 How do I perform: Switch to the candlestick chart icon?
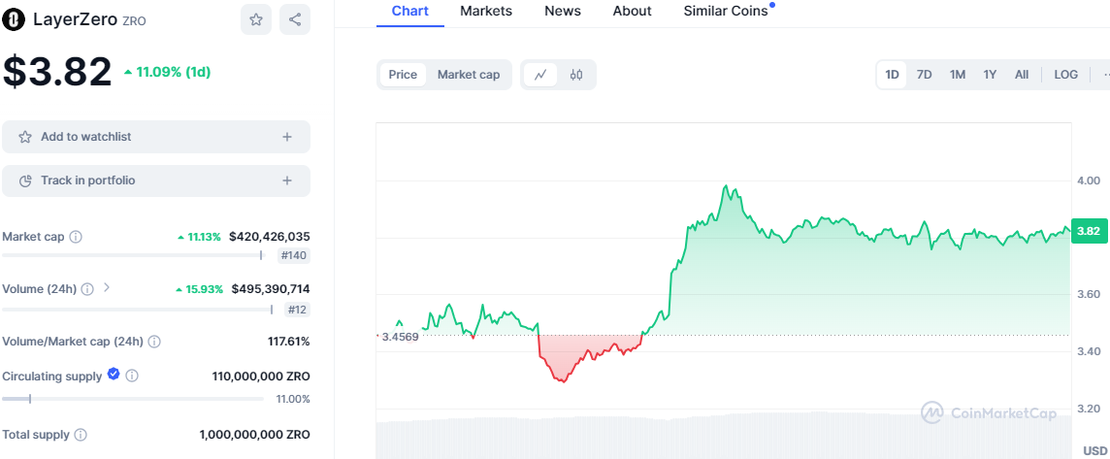[576, 75]
